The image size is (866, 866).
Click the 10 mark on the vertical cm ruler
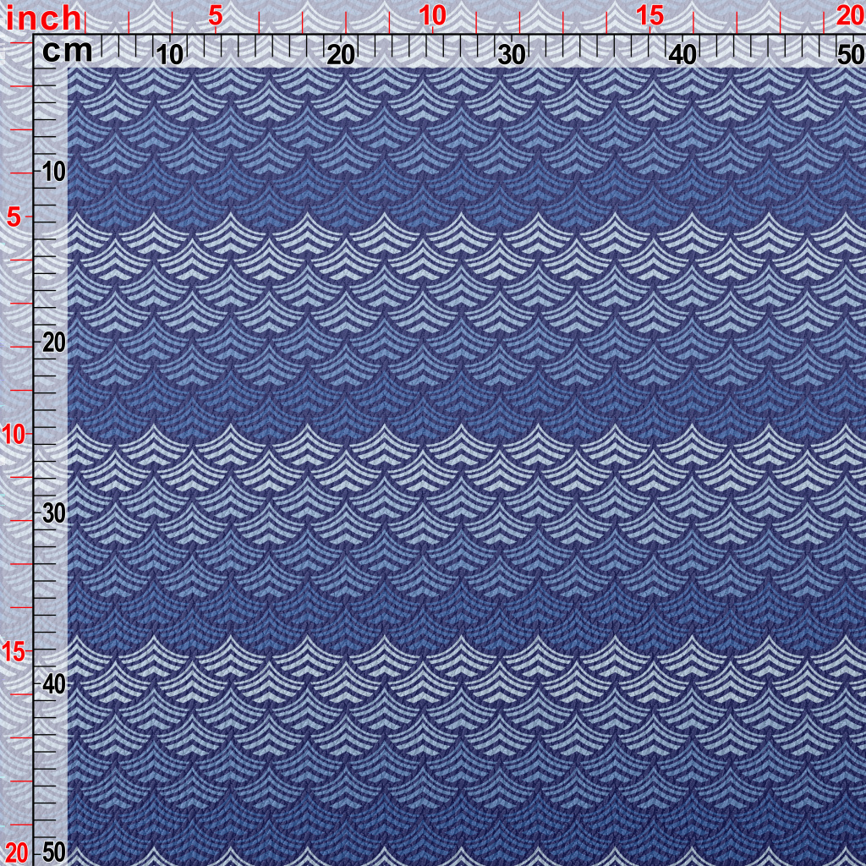[x=53, y=172]
